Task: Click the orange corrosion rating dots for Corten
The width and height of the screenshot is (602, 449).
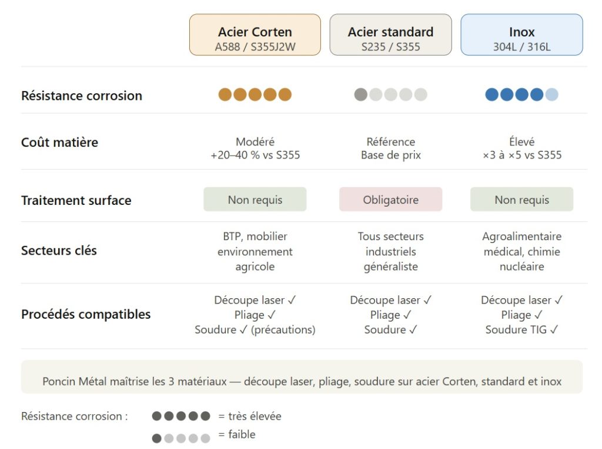Action: pos(255,94)
